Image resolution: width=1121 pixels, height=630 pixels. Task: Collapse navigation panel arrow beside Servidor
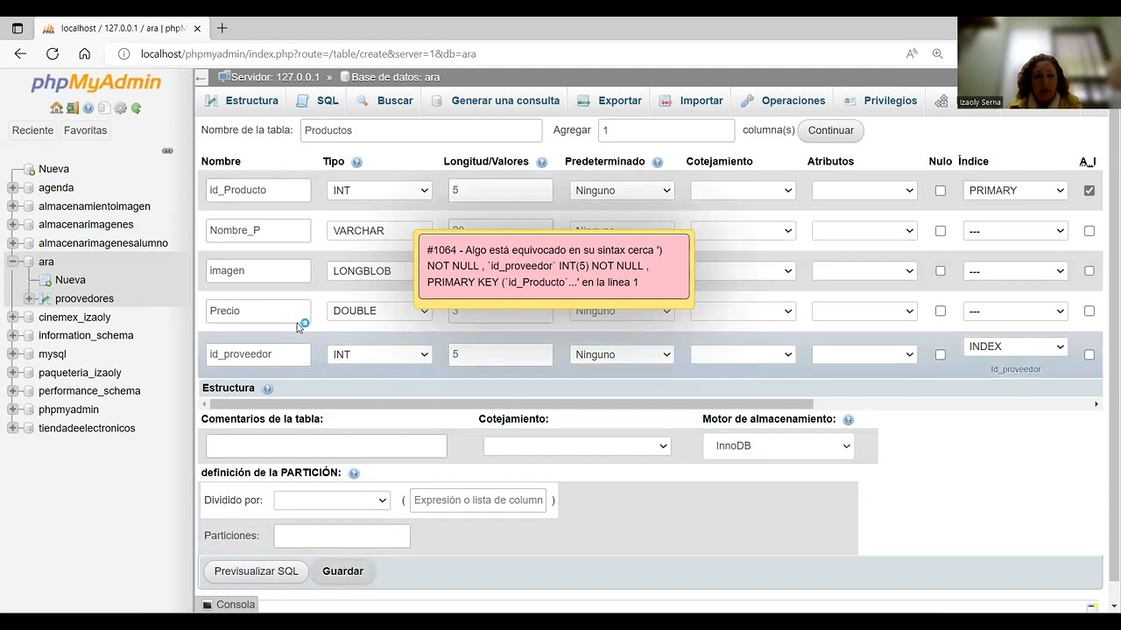(201, 78)
